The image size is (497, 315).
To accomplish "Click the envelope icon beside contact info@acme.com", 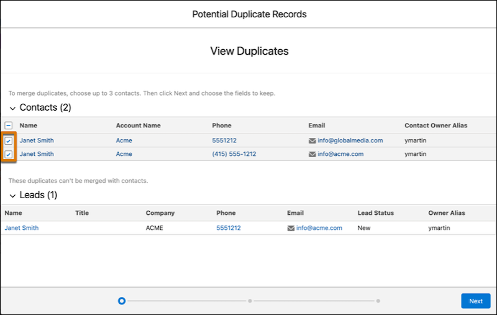I will click(312, 154).
